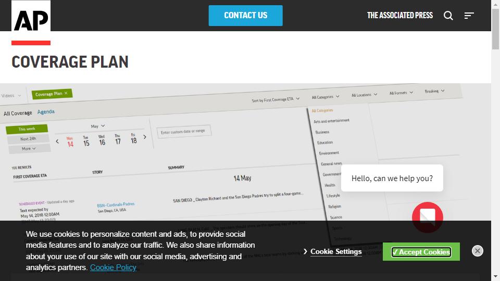Open the red live chat bubble icon
Image resolution: width=500 pixels, height=281 pixels.
point(427,218)
